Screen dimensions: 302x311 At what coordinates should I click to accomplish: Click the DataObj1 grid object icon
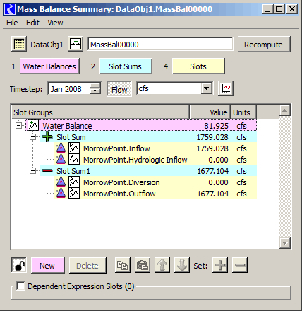click(x=19, y=44)
